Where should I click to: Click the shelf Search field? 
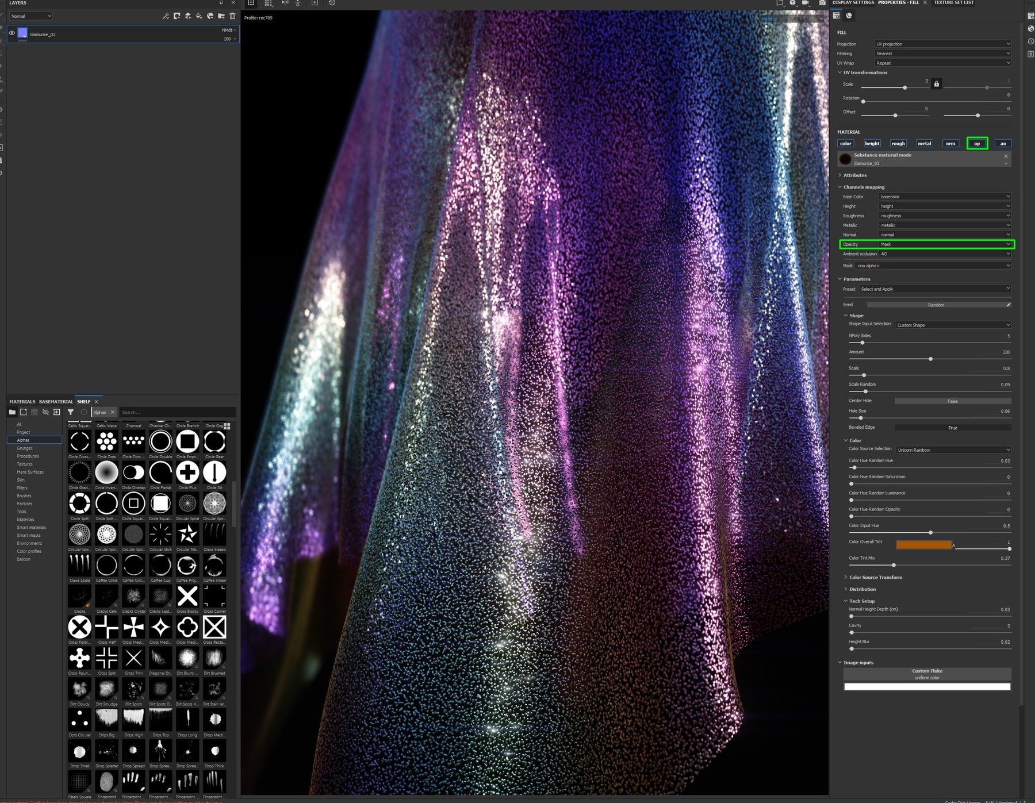(177, 412)
